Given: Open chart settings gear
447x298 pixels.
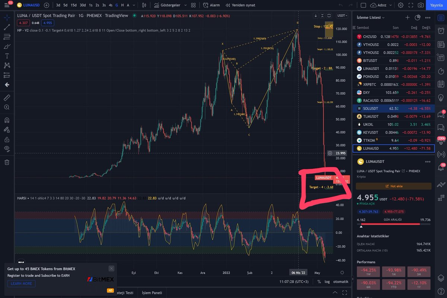Looking at the screenshot, I should click(x=400, y=5).
